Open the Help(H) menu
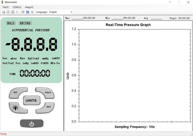 [29, 7]
